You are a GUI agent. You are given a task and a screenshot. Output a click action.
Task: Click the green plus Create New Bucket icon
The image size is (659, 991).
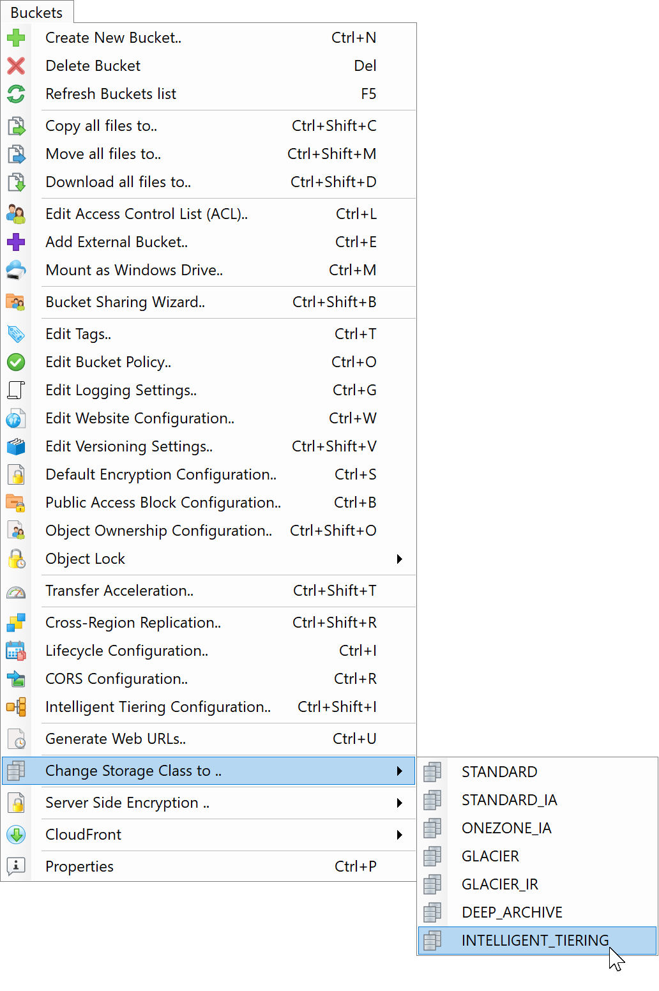pos(16,38)
